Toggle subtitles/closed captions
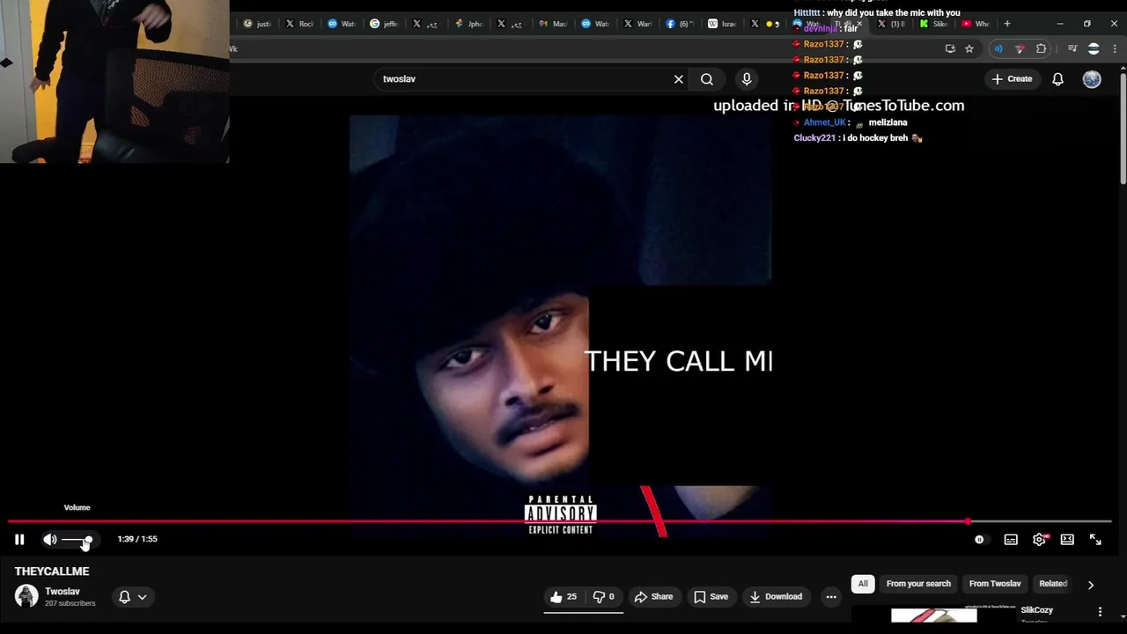 (x=1011, y=540)
